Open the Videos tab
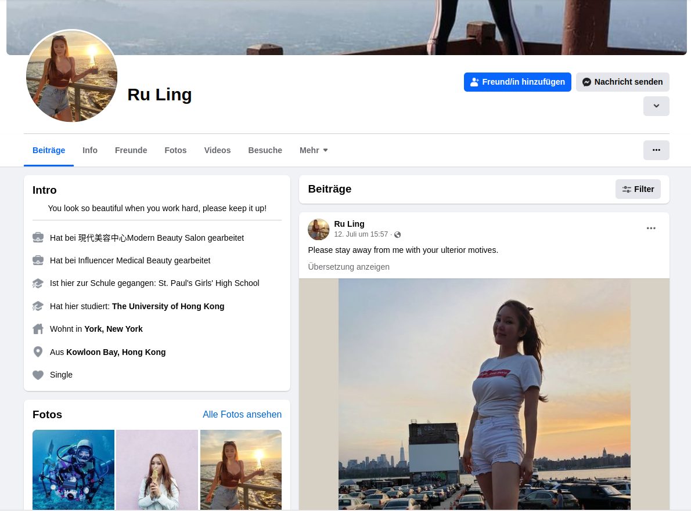 point(217,151)
